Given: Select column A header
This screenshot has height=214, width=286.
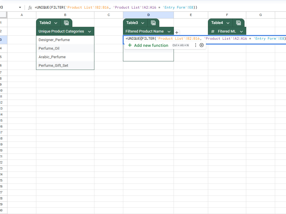Looking at the screenshot, I should pos(22,15).
